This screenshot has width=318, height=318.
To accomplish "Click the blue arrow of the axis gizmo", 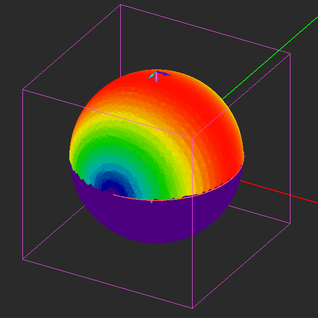I will (164, 73).
